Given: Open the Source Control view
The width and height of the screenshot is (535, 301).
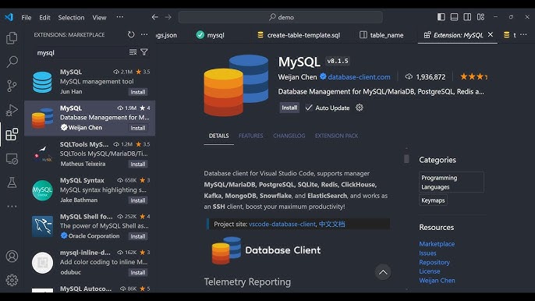Looking at the screenshot, I should point(12,86).
